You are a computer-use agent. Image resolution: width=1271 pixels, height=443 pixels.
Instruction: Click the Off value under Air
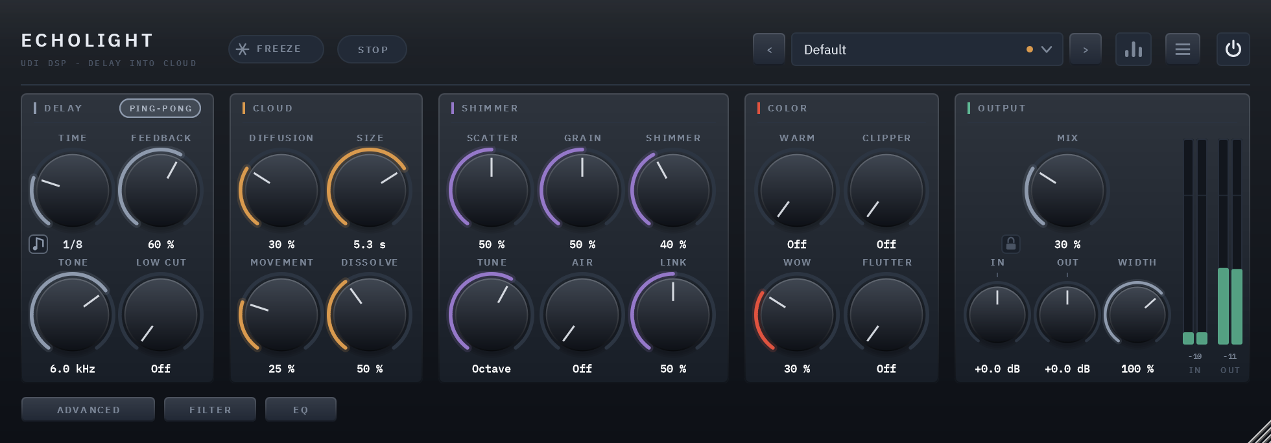[582, 369]
